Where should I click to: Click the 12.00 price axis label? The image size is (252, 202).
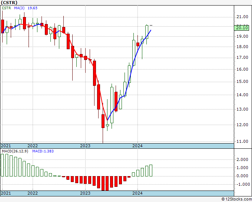tap(242, 125)
